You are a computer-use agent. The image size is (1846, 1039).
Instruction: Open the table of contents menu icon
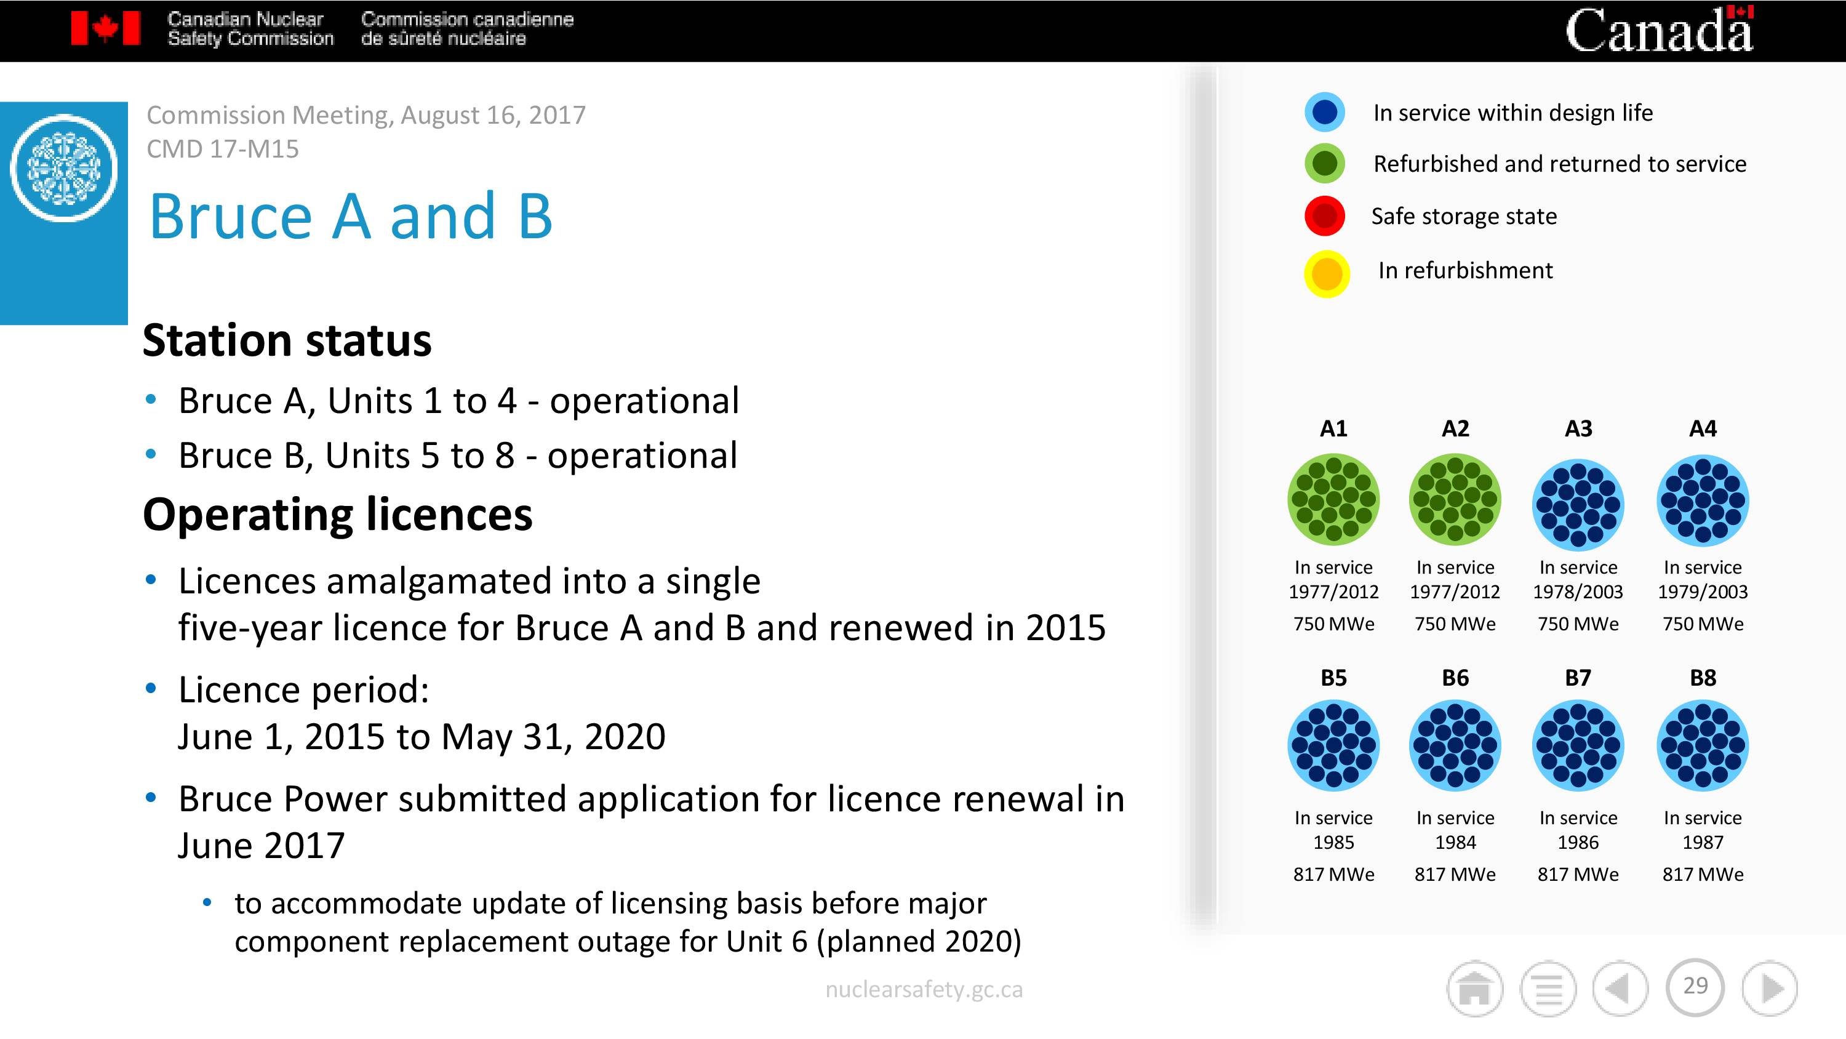pos(1548,989)
